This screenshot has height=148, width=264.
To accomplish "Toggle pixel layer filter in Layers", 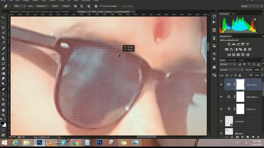I will 240,65.
